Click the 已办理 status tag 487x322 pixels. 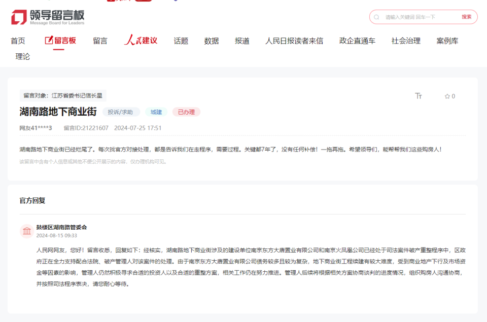point(186,112)
